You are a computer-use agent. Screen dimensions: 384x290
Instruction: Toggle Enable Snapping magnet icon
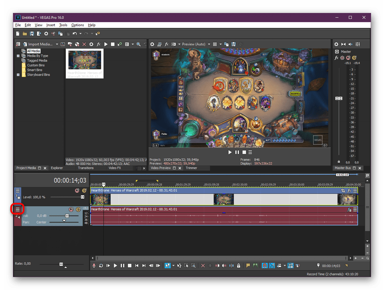[264, 266]
